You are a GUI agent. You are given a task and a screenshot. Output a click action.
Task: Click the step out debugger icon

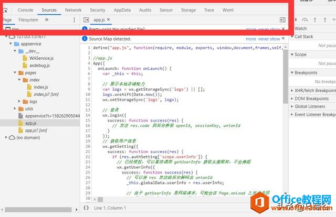[325, 20]
